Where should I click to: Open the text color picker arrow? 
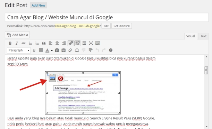[52, 50]
